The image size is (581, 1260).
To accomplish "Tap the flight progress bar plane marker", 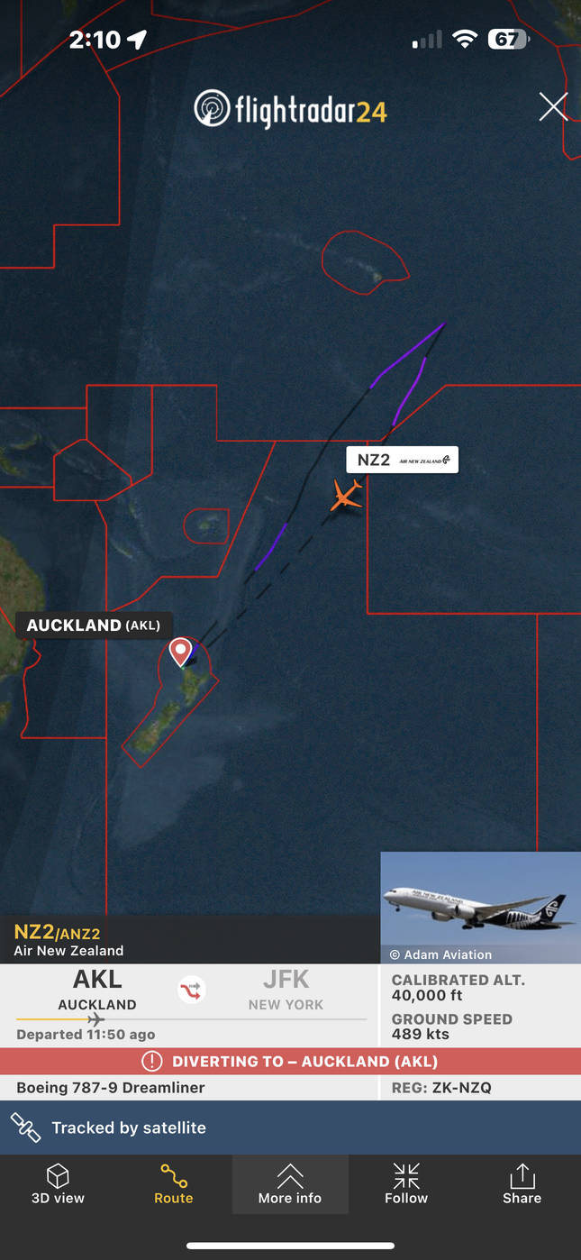I will point(95,1019).
